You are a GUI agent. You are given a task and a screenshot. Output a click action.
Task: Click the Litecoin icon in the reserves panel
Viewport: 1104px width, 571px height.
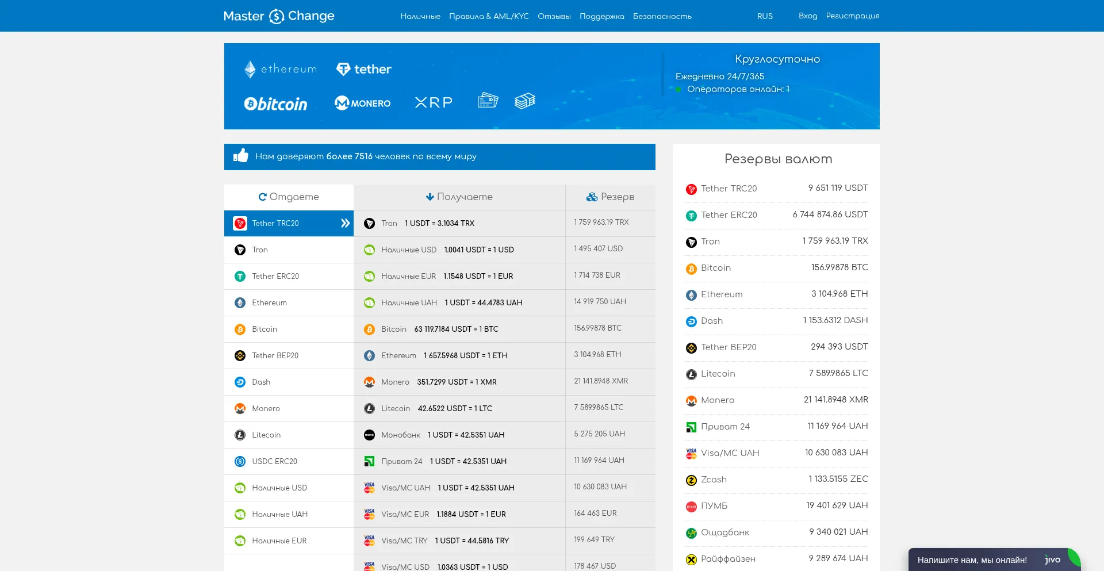(x=691, y=374)
